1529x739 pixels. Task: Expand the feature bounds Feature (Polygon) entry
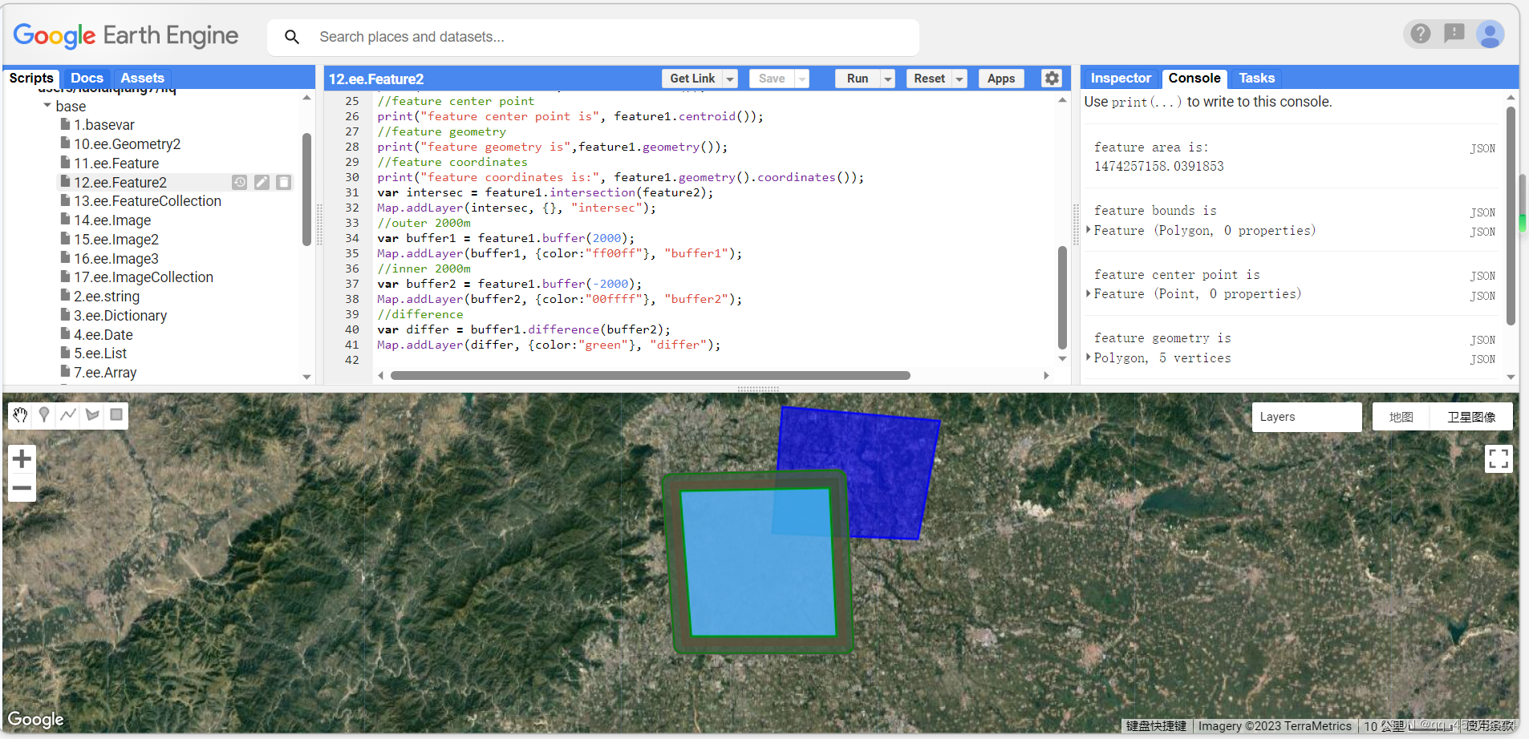coord(1088,230)
